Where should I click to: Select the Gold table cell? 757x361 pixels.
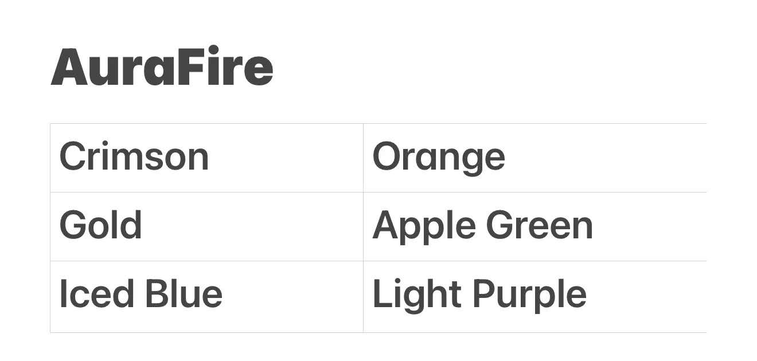pyautogui.click(x=101, y=225)
